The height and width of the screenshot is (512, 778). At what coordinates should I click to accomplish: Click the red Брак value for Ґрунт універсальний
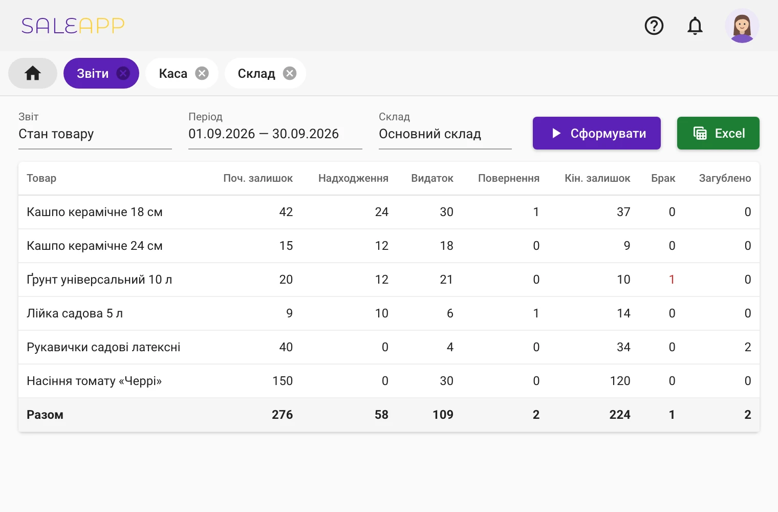click(x=672, y=280)
